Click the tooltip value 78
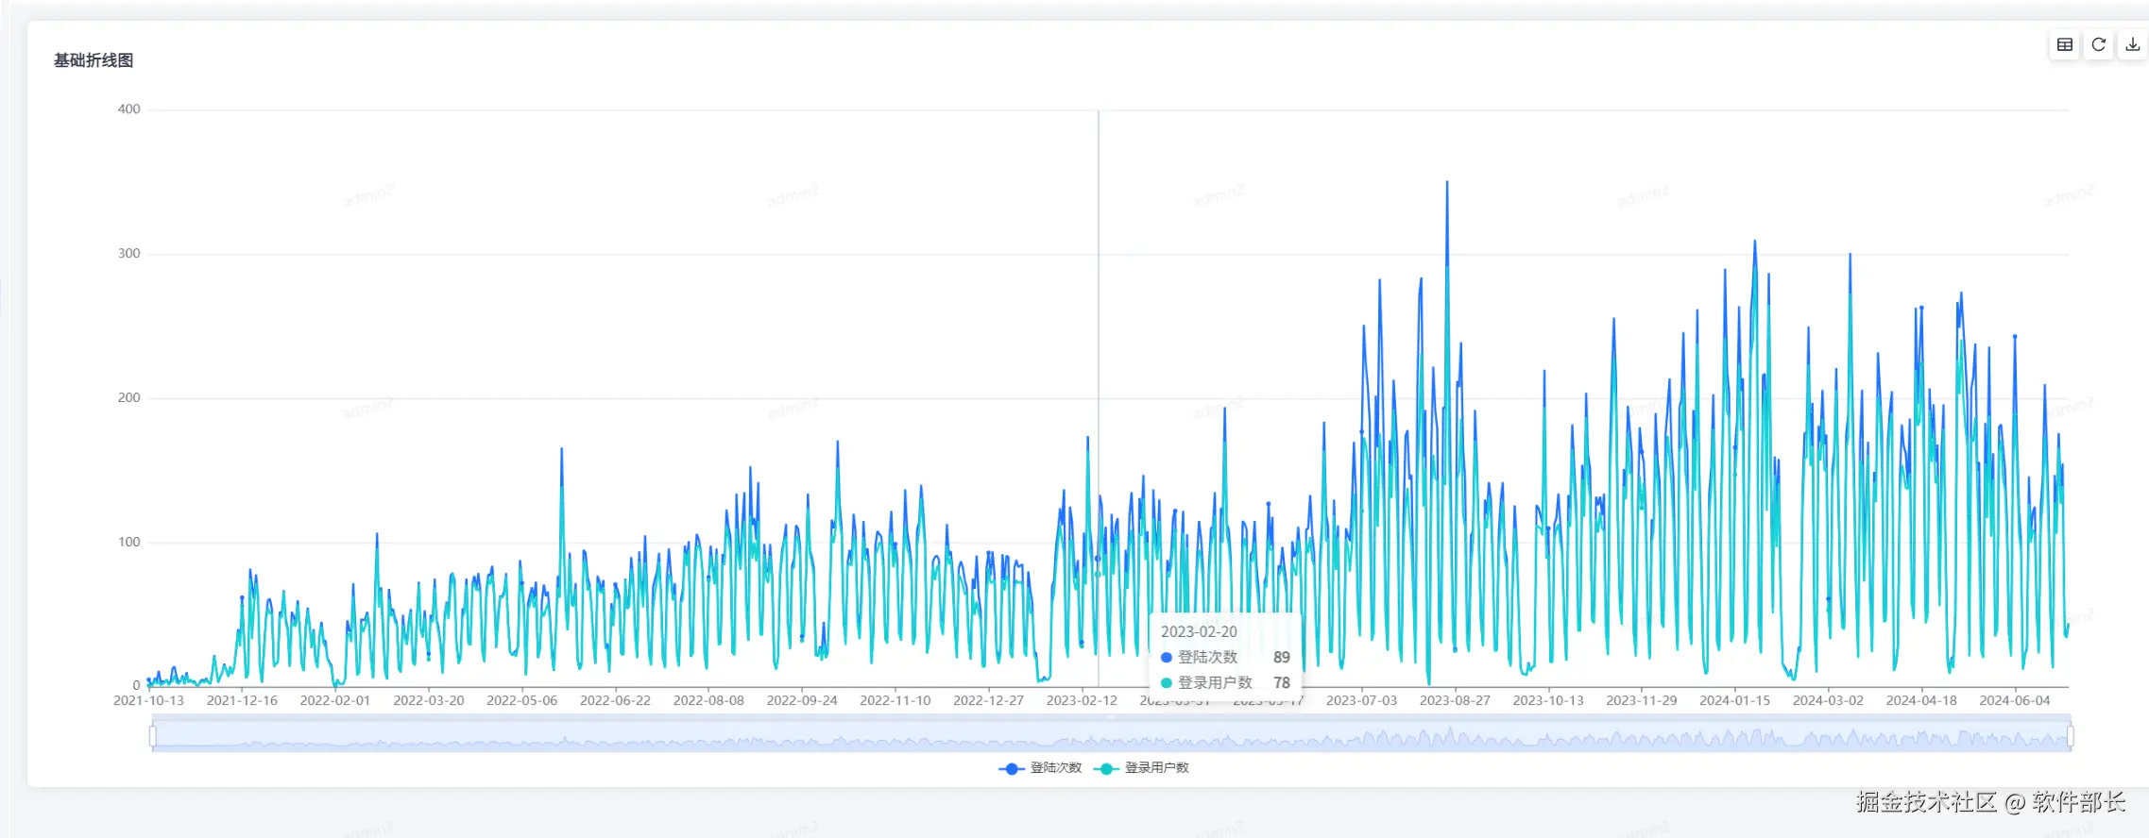 pyautogui.click(x=1282, y=683)
